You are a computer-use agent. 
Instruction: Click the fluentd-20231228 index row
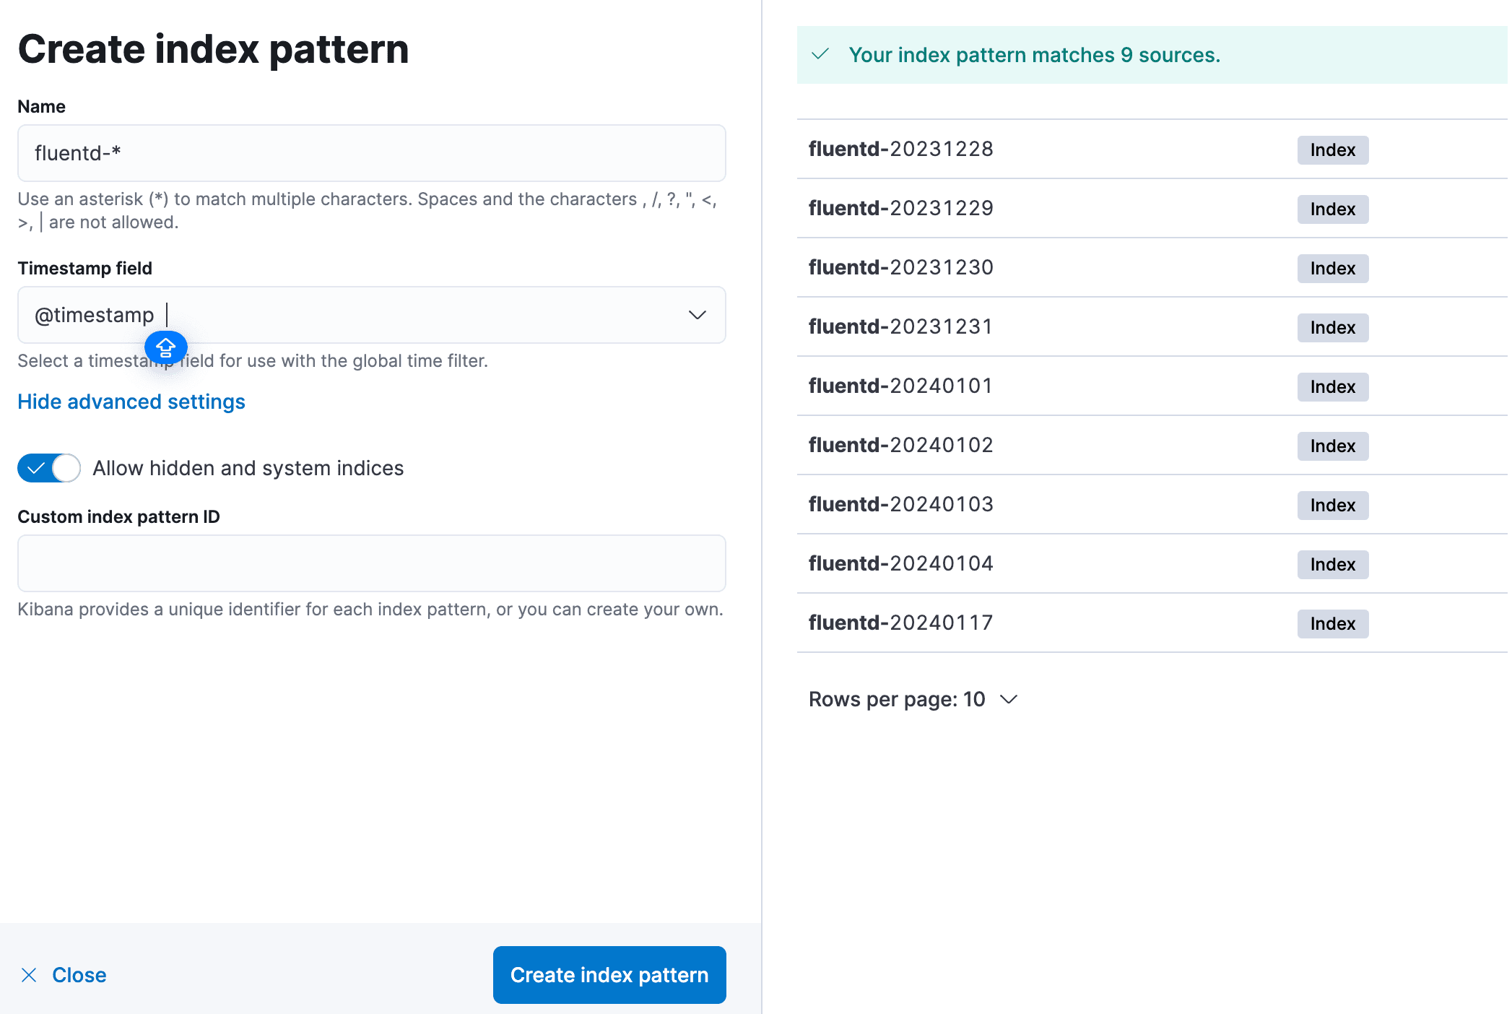[x=1152, y=149]
